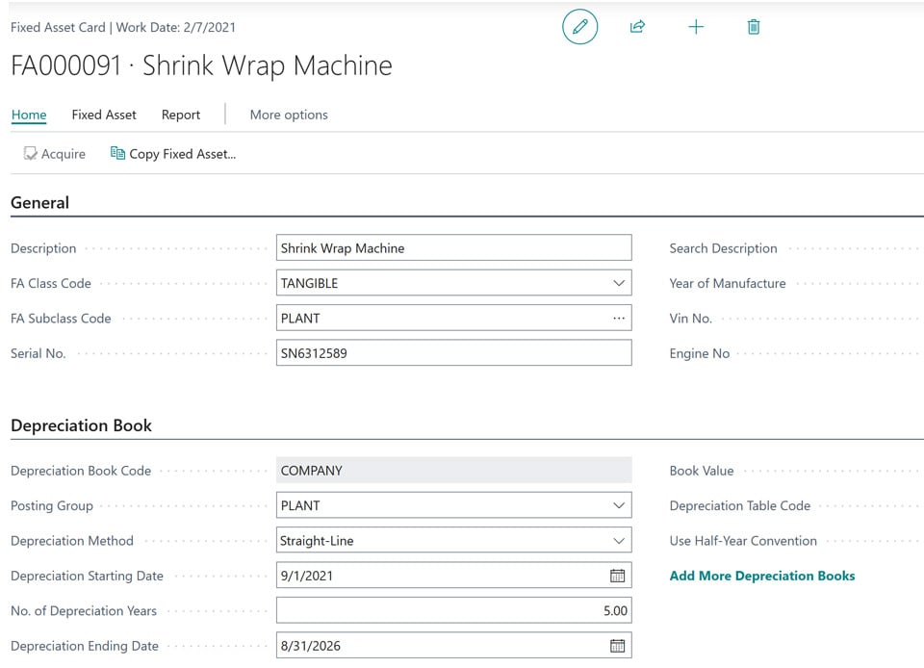Click the Engine No label

(700, 353)
